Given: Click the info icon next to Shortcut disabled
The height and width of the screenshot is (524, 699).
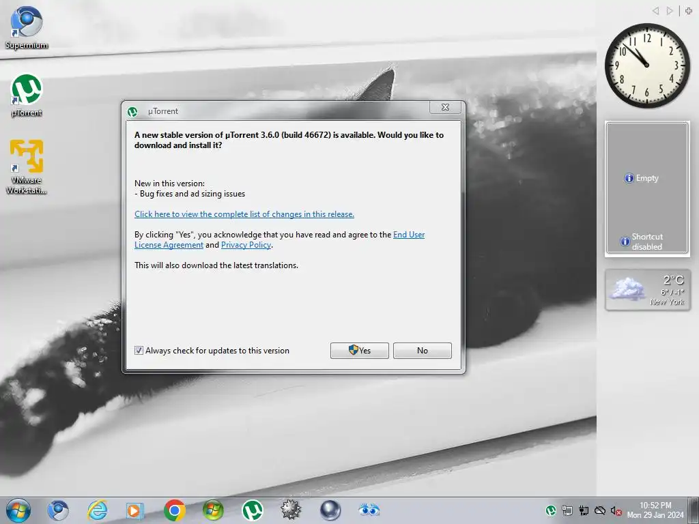Looking at the screenshot, I should 625,242.
